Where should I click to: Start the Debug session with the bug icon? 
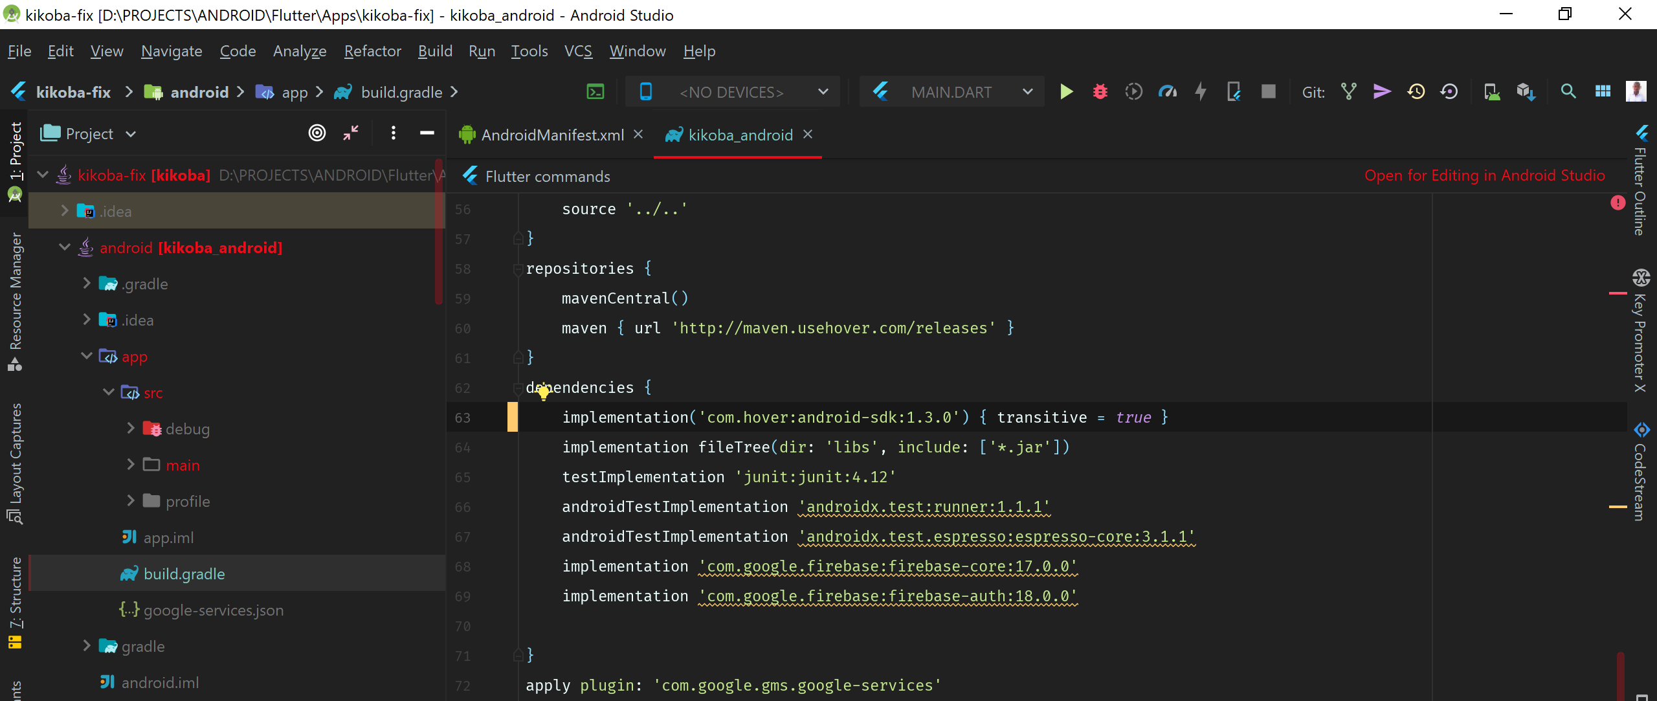pyautogui.click(x=1100, y=92)
